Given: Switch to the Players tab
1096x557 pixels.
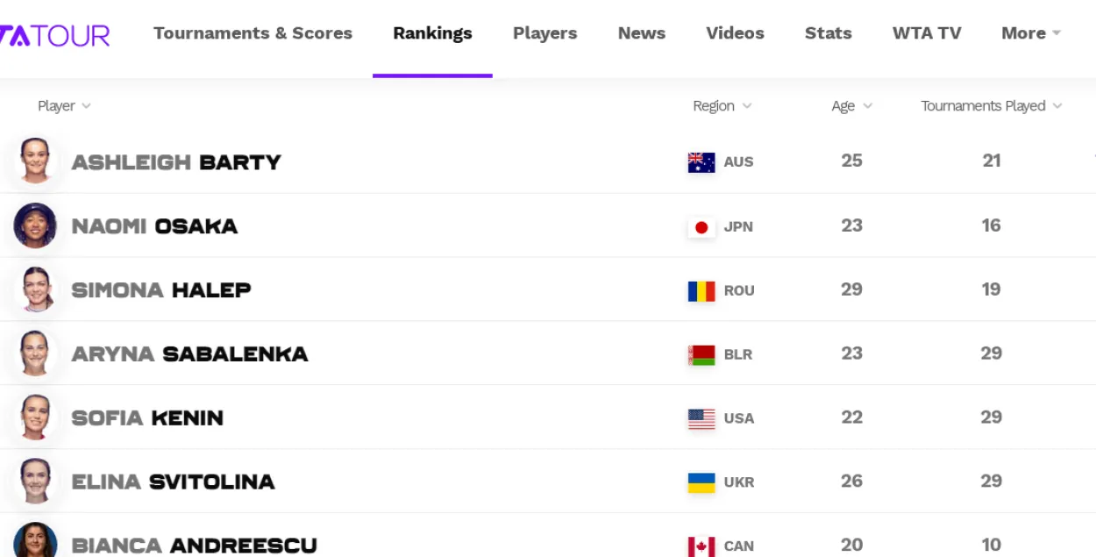Looking at the screenshot, I should (544, 33).
